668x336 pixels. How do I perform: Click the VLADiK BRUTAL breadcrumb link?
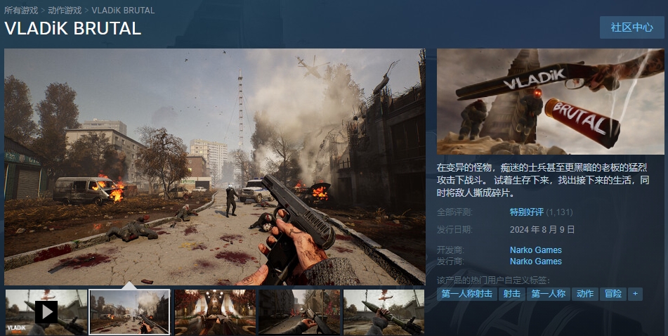coord(123,10)
